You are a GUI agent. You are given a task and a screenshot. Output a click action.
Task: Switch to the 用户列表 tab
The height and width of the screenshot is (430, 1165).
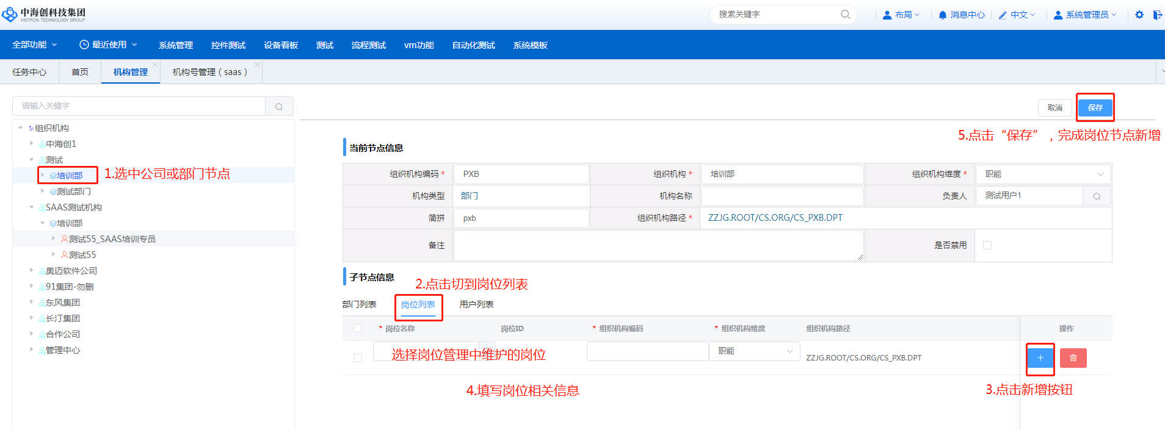pos(476,304)
